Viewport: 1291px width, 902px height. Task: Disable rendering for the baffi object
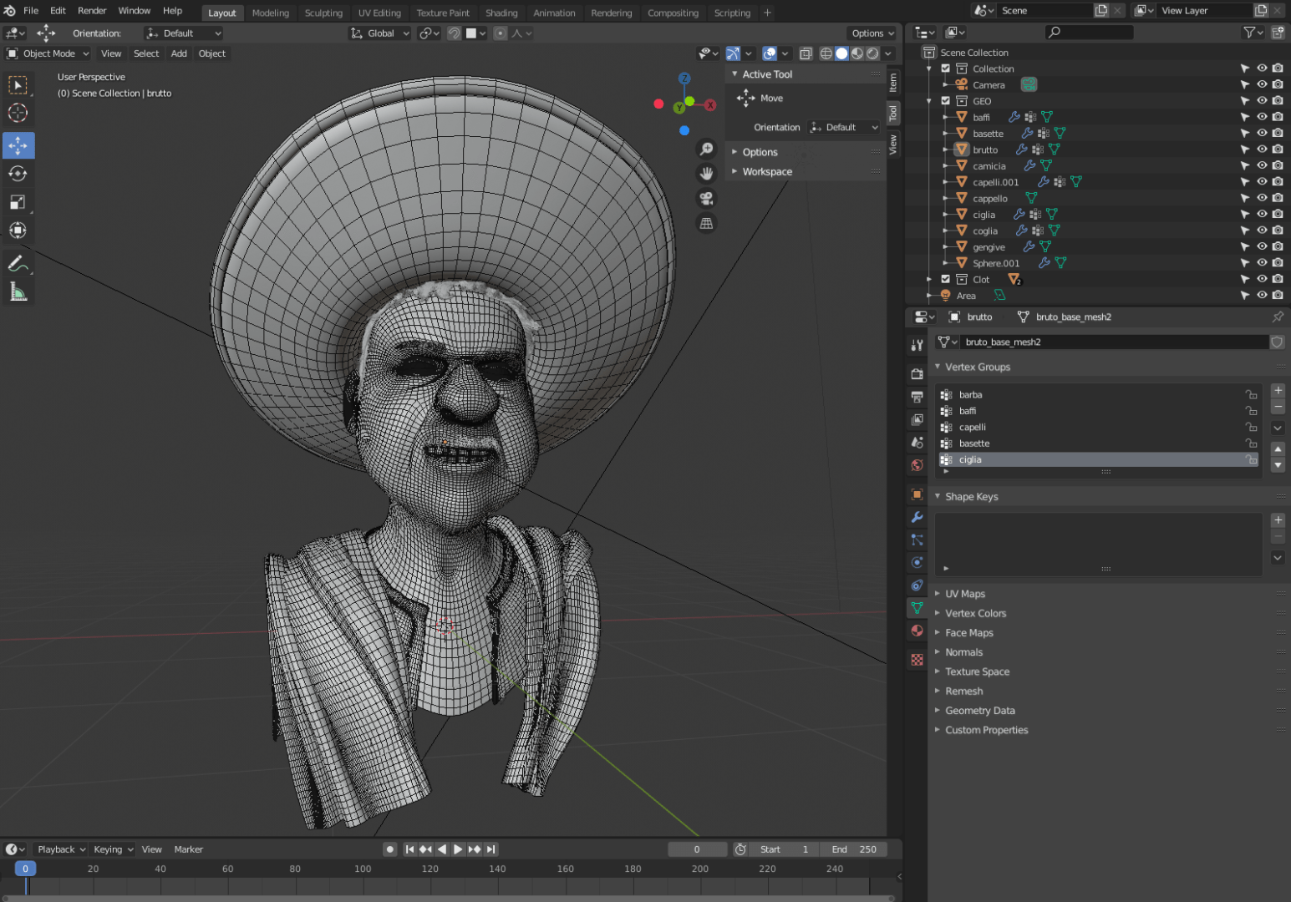(1278, 117)
